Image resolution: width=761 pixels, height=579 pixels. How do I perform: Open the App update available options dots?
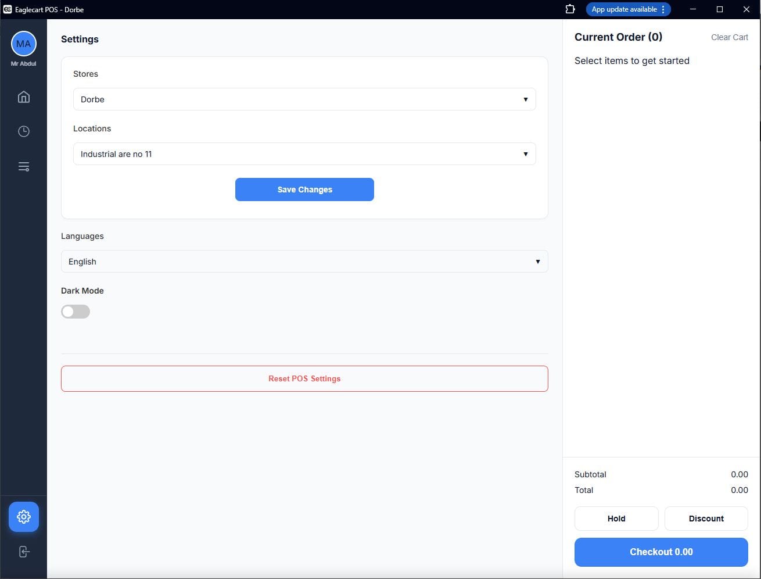tap(663, 9)
